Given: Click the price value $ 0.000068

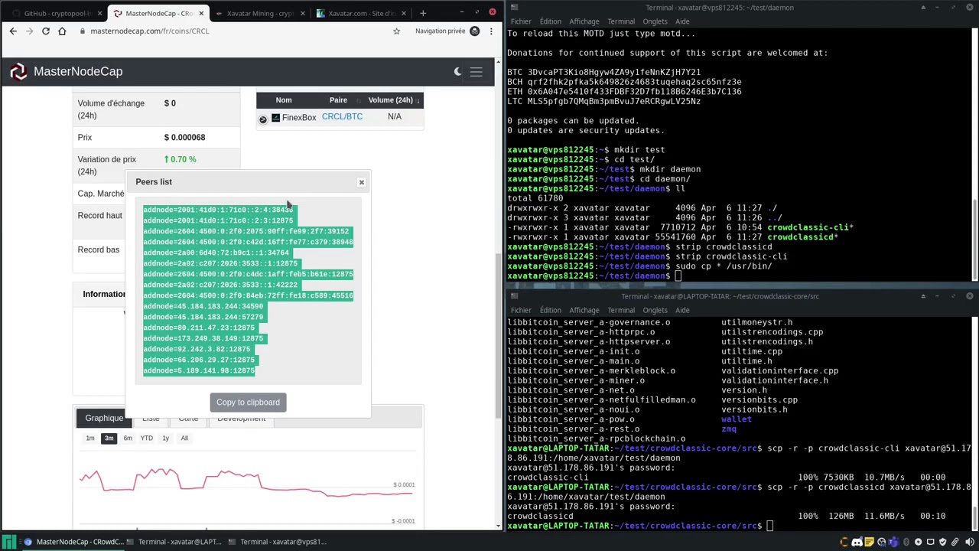Looking at the screenshot, I should click(184, 138).
